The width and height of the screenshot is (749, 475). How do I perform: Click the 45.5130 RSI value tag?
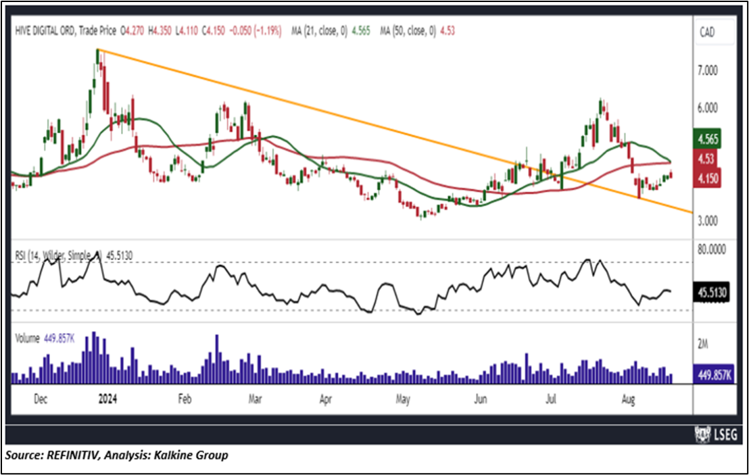(x=712, y=292)
